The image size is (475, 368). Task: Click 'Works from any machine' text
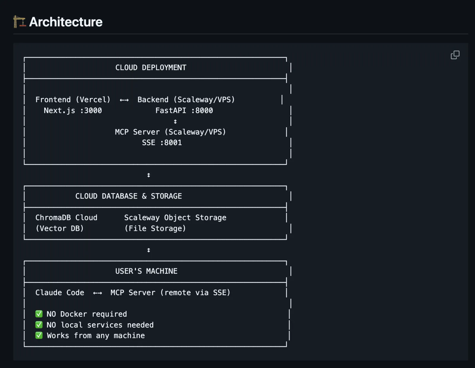[96, 336]
